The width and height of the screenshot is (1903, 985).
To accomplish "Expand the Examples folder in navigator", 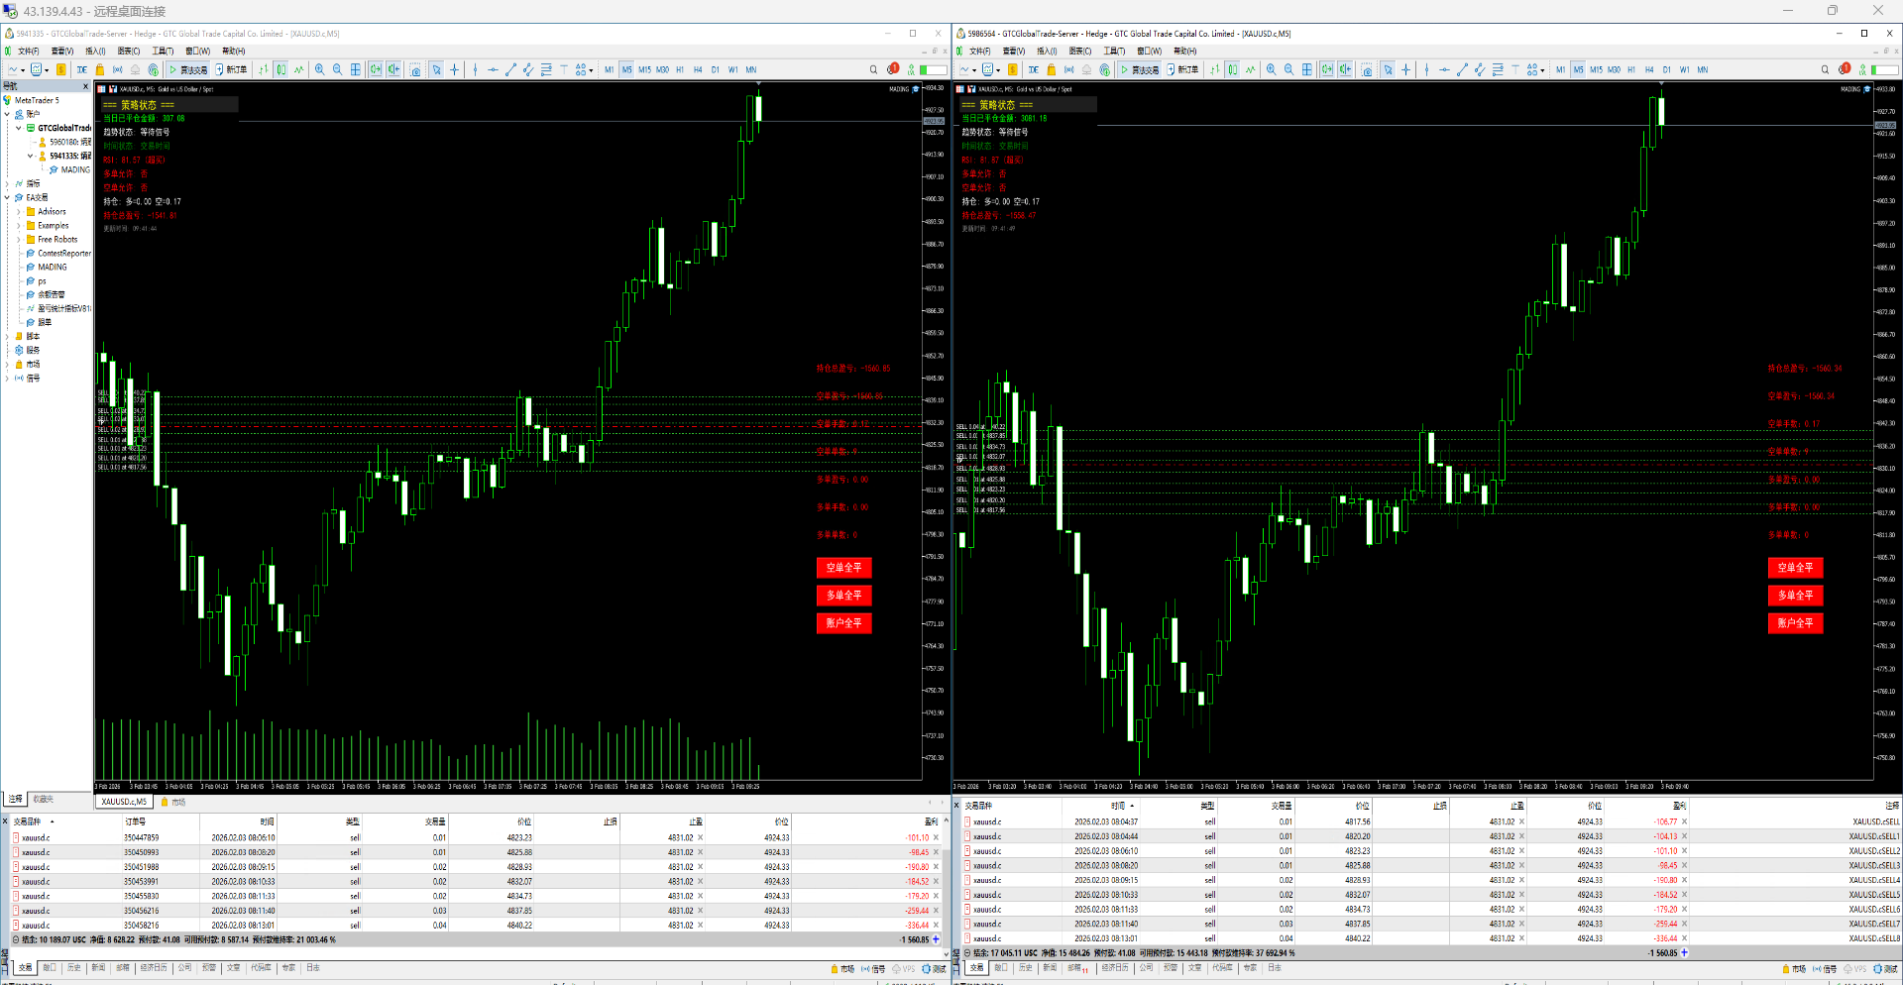I will pos(19,225).
